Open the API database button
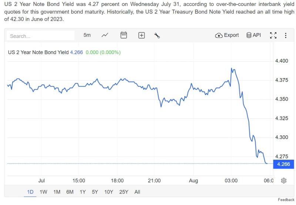Viewport: 296px width, 205px height. [x=253, y=35]
